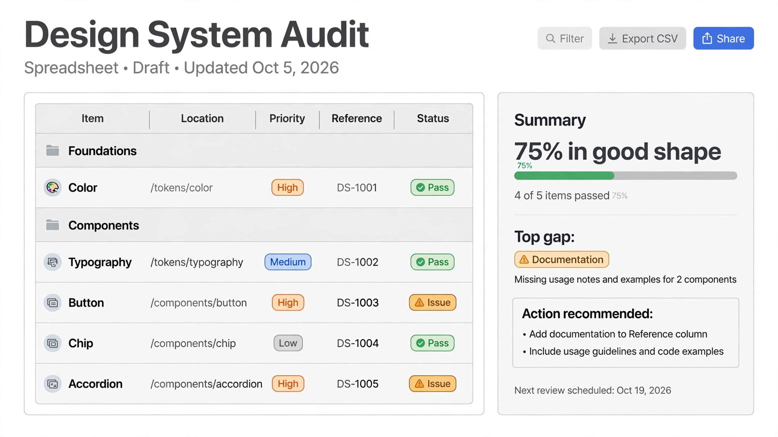Click the Button row component icon

(52, 303)
